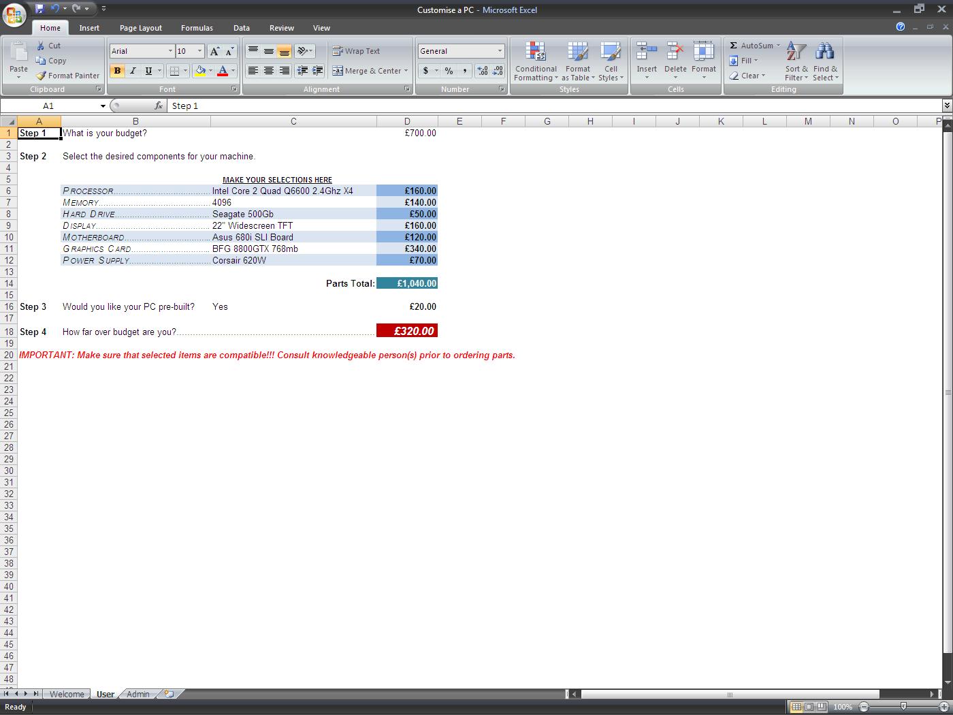
Task: Open Conditional Formatting options
Action: pos(536,61)
